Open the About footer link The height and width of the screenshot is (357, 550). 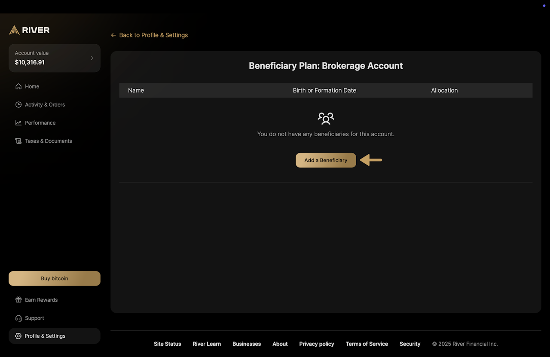[280, 344]
